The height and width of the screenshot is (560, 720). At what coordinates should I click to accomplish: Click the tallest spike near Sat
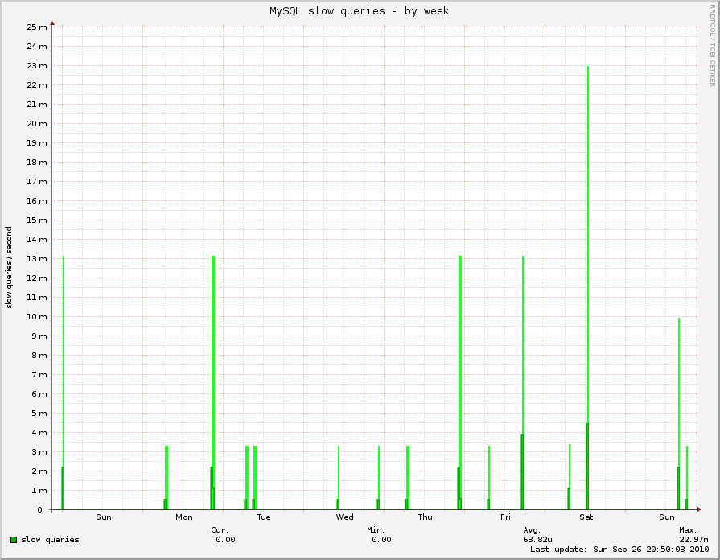coord(588,288)
